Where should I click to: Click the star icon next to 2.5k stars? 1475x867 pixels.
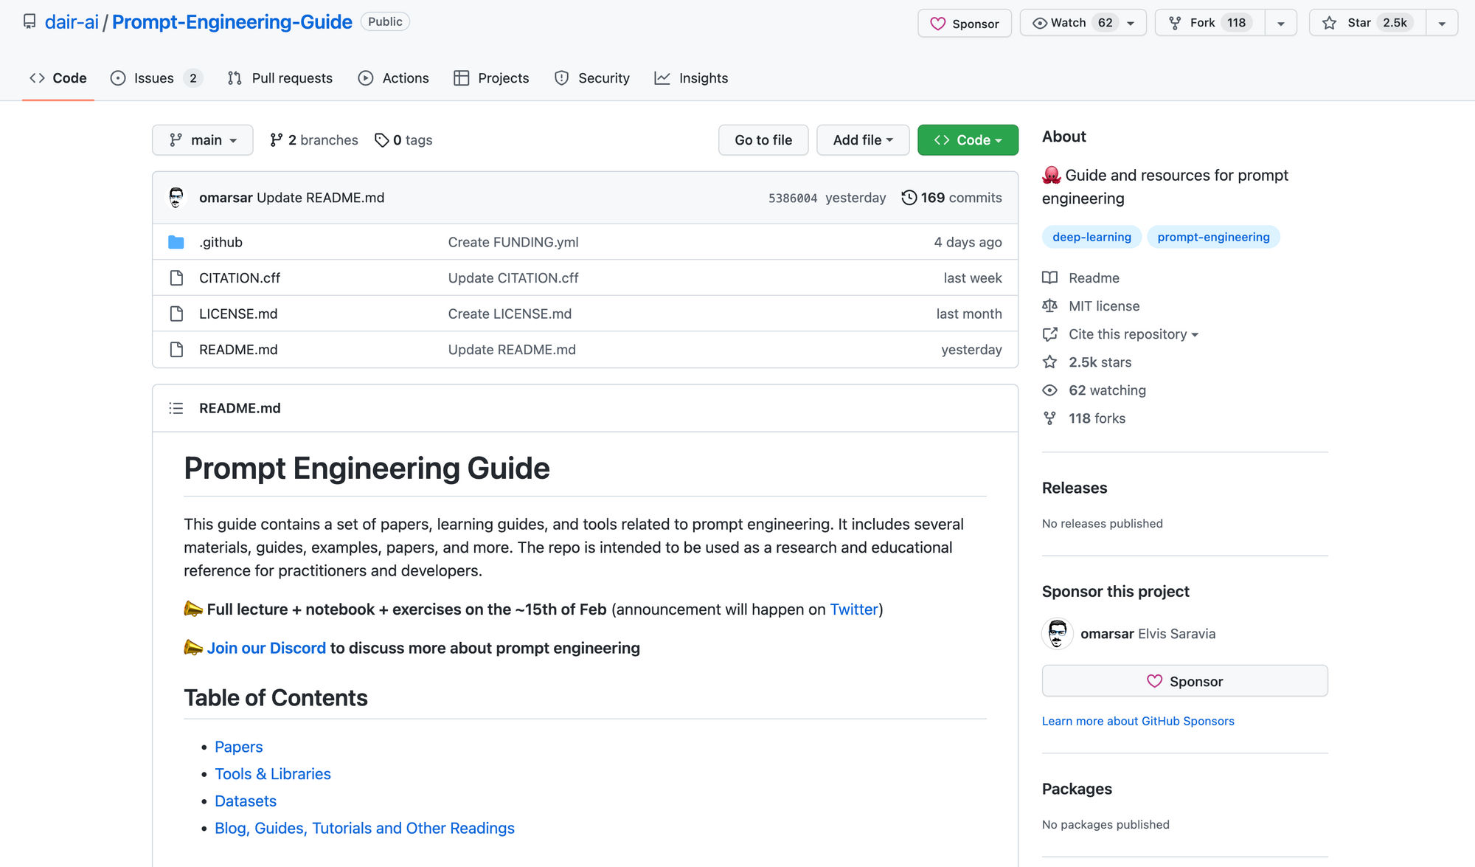coord(1049,362)
